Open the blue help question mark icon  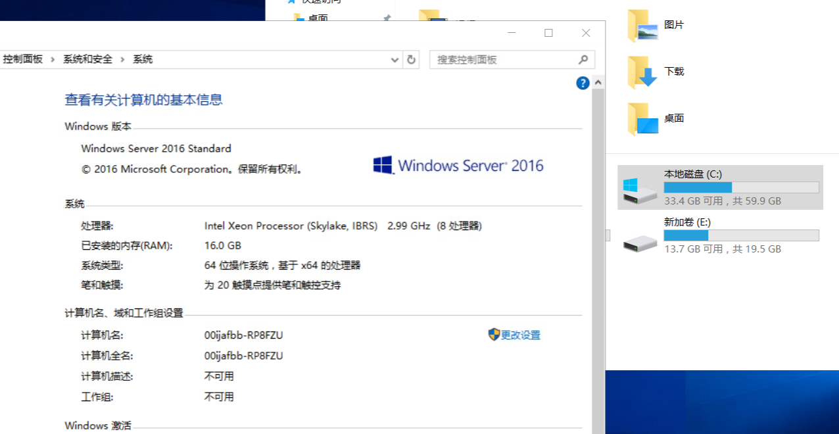pyautogui.click(x=583, y=83)
